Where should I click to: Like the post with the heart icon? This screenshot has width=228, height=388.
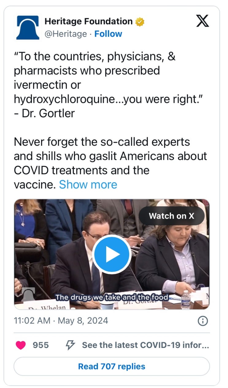click(21, 345)
